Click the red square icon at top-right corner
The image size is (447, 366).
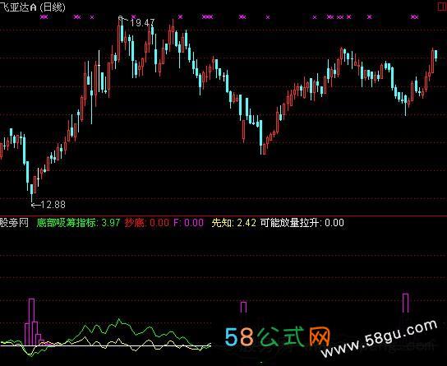[442, 7]
